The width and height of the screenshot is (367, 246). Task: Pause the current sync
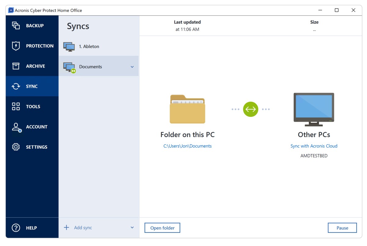click(342, 228)
